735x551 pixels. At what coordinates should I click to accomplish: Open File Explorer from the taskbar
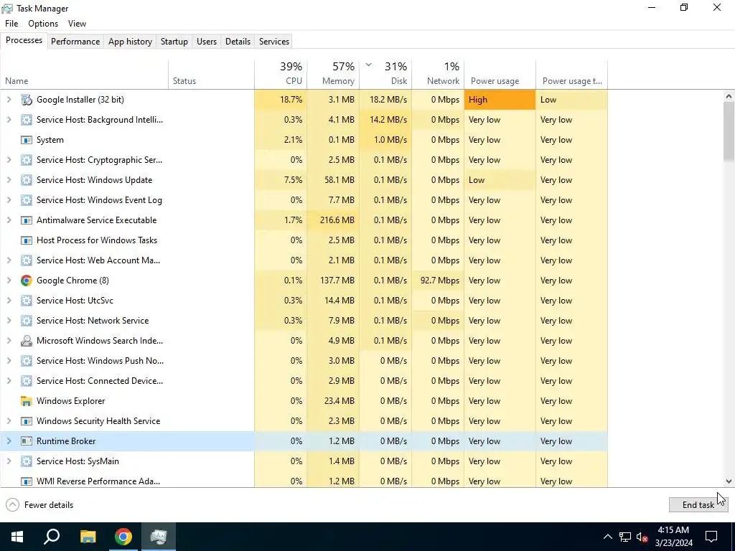[x=88, y=537]
